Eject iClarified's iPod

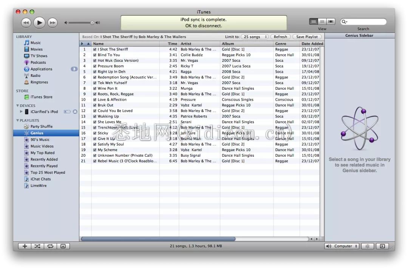(x=75, y=112)
